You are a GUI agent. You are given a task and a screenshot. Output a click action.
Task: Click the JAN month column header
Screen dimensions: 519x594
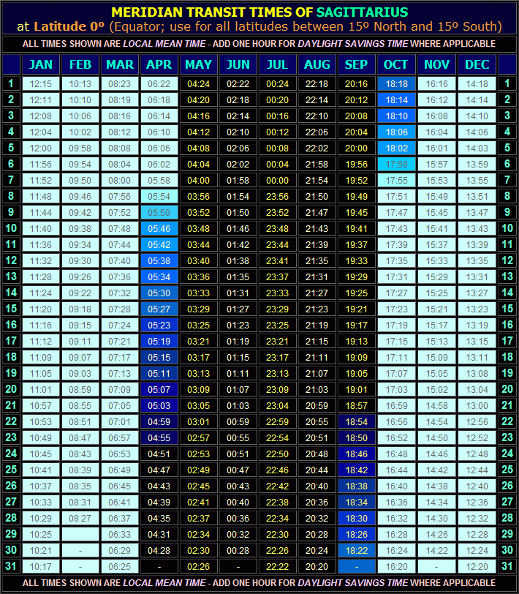click(41, 64)
